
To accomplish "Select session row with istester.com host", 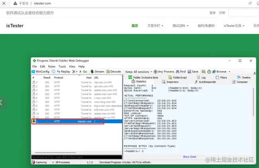I will (x=77, y=121).
